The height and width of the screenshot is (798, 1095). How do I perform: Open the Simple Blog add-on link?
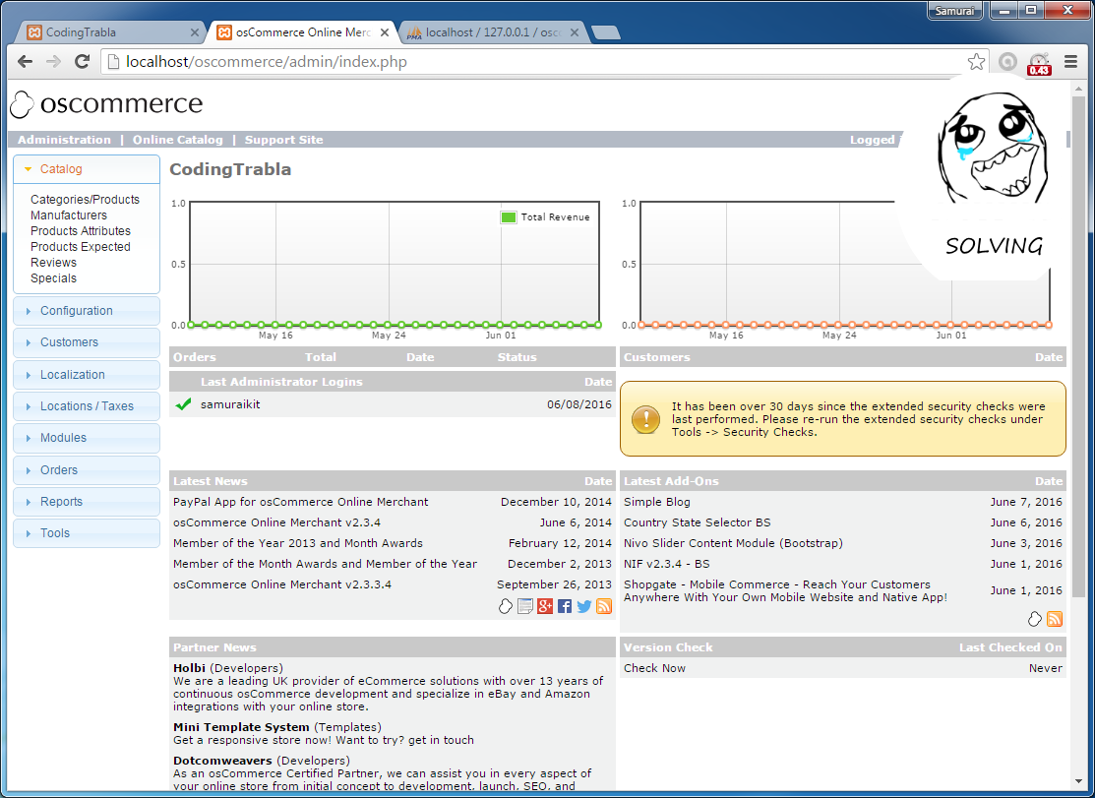[657, 502]
